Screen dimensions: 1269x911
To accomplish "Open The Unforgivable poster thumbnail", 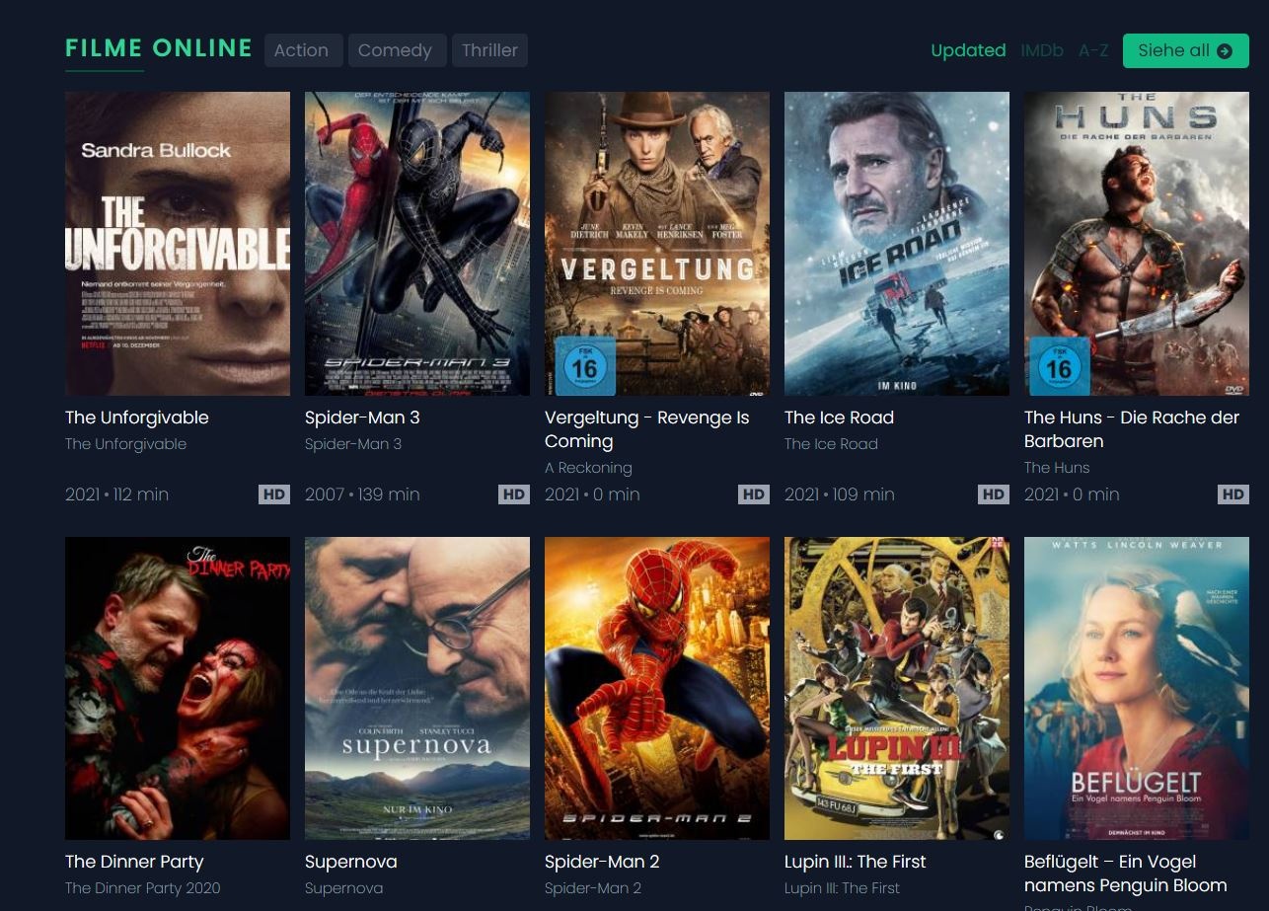I will click(178, 244).
